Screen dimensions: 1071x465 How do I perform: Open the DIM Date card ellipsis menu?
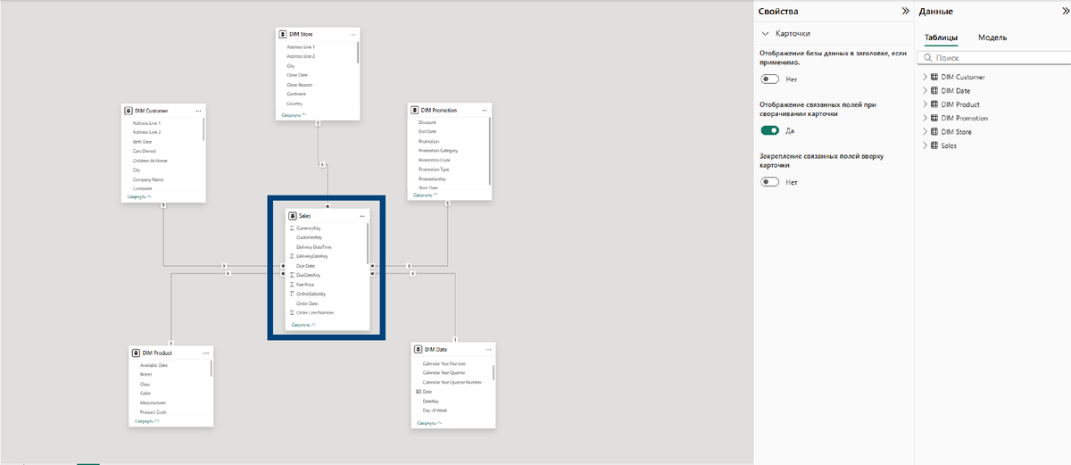pos(488,350)
